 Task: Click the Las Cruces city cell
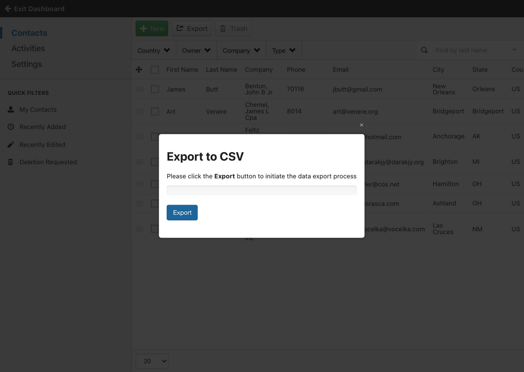click(x=443, y=229)
